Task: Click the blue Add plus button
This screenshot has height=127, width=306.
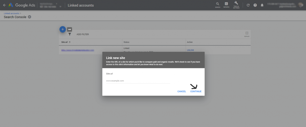Action: 62,29
